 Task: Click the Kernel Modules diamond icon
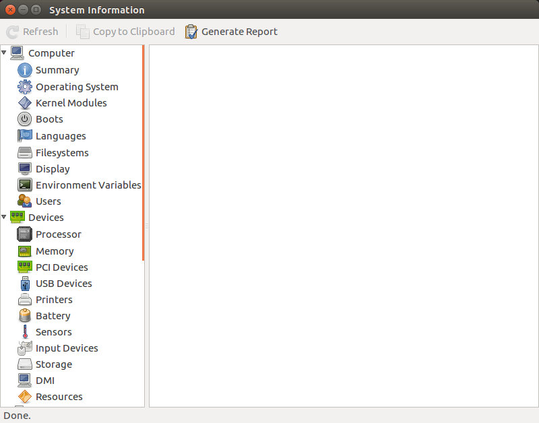(25, 103)
